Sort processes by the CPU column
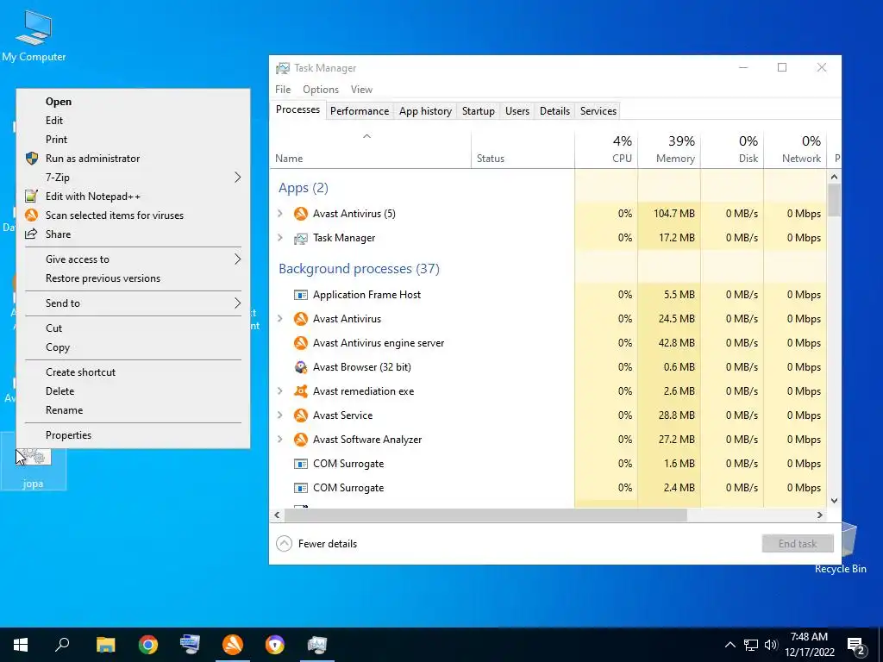The height and width of the screenshot is (662, 883). click(x=606, y=150)
